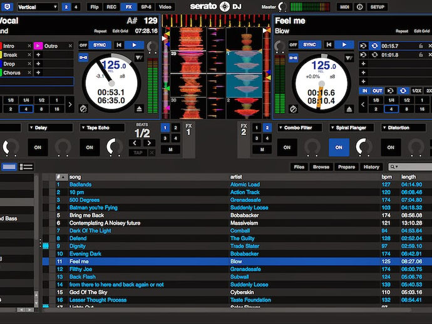The width and height of the screenshot is (432, 324).
Task: Sort library by bpm column header
Action: pos(386,177)
